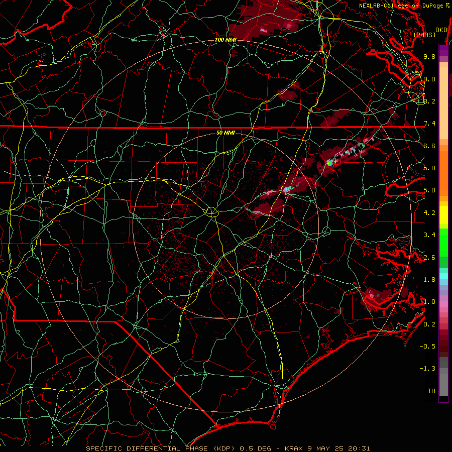The height and width of the screenshot is (452, 452).
Task: Click the [PHAS] units label
Action: (x=424, y=35)
